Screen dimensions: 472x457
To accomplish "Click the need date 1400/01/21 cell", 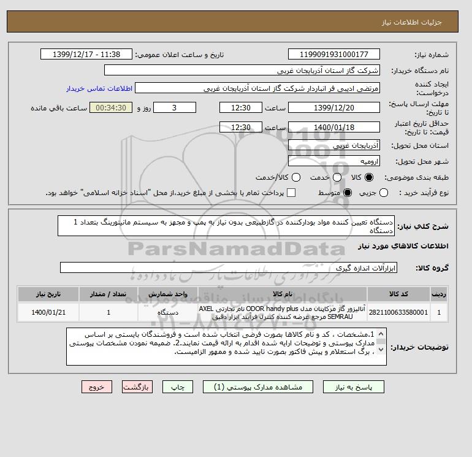I will [x=48, y=312].
